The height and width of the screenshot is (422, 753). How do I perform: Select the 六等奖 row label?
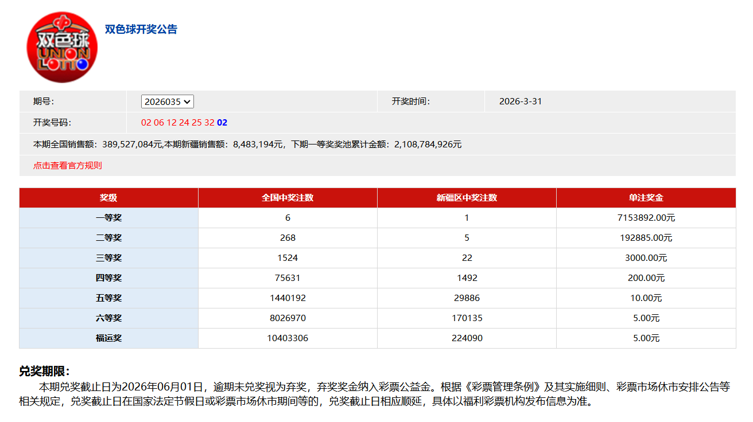coord(108,318)
